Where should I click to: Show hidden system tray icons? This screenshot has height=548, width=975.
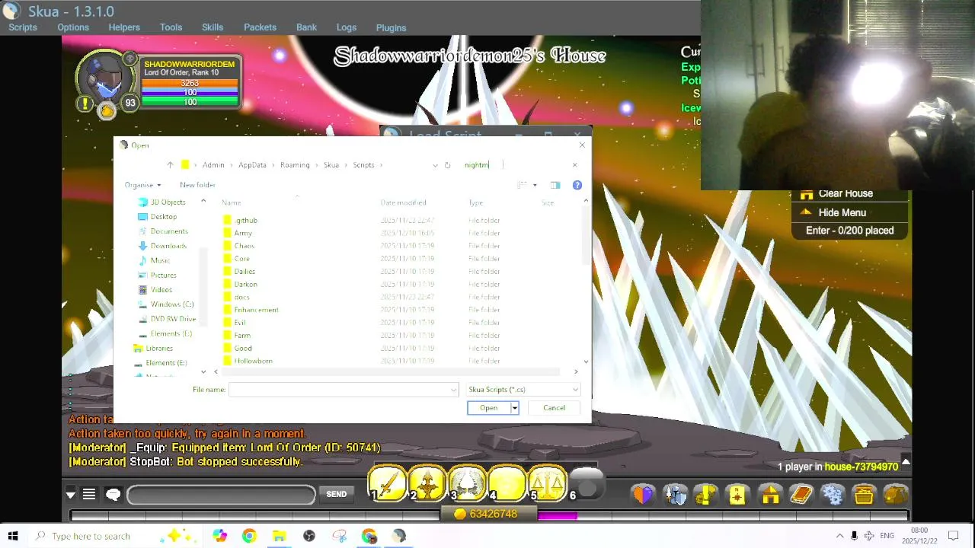[x=839, y=536]
